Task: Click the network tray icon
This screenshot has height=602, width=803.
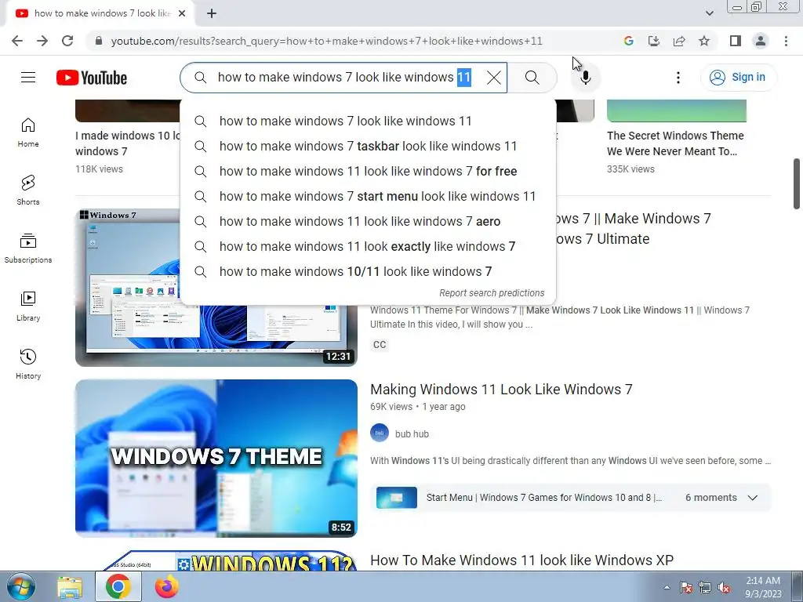Action: [705, 588]
